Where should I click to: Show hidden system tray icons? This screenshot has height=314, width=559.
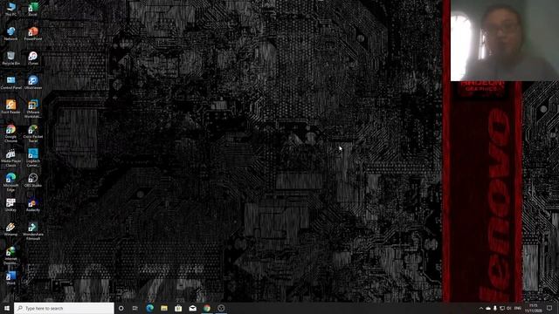coord(481,308)
